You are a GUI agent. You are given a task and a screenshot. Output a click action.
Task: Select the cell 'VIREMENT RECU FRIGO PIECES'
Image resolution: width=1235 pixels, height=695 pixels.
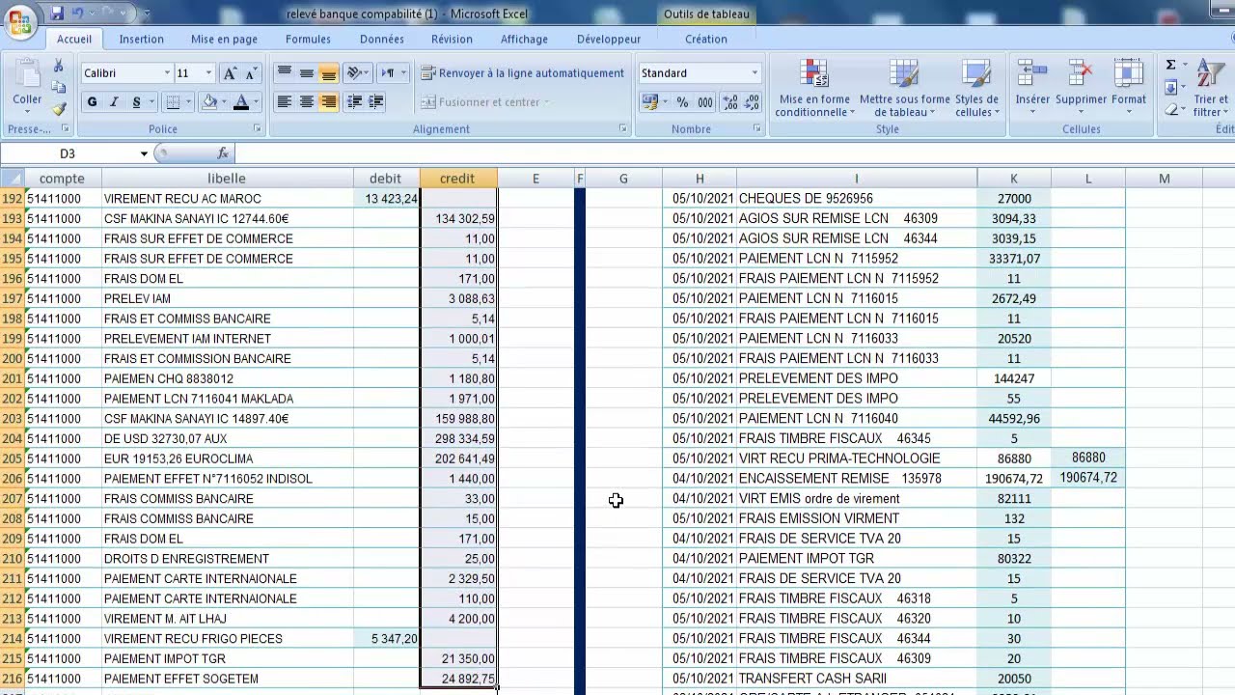(x=227, y=639)
